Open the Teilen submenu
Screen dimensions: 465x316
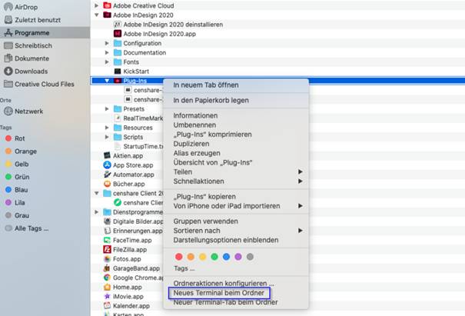pyautogui.click(x=236, y=171)
